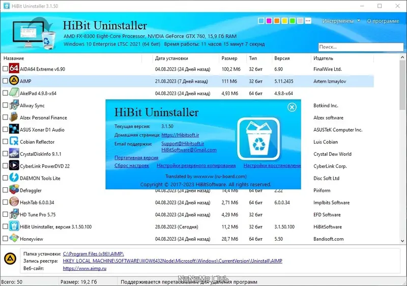Click the AIMP logo in details panel
This screenshot has height=286, width=407.
10,259
